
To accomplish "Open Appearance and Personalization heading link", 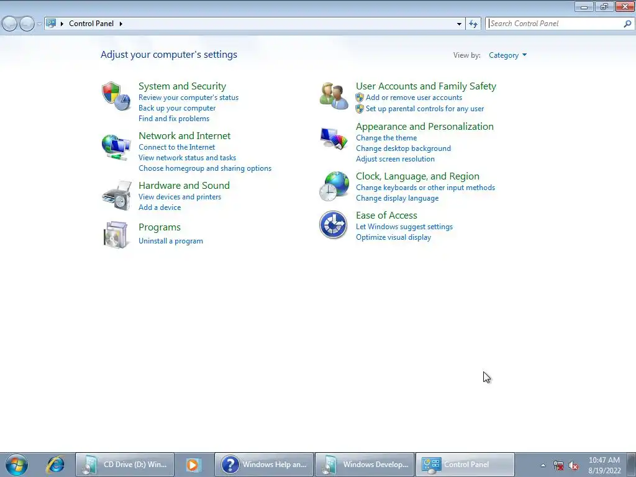I will click(425, 126).
